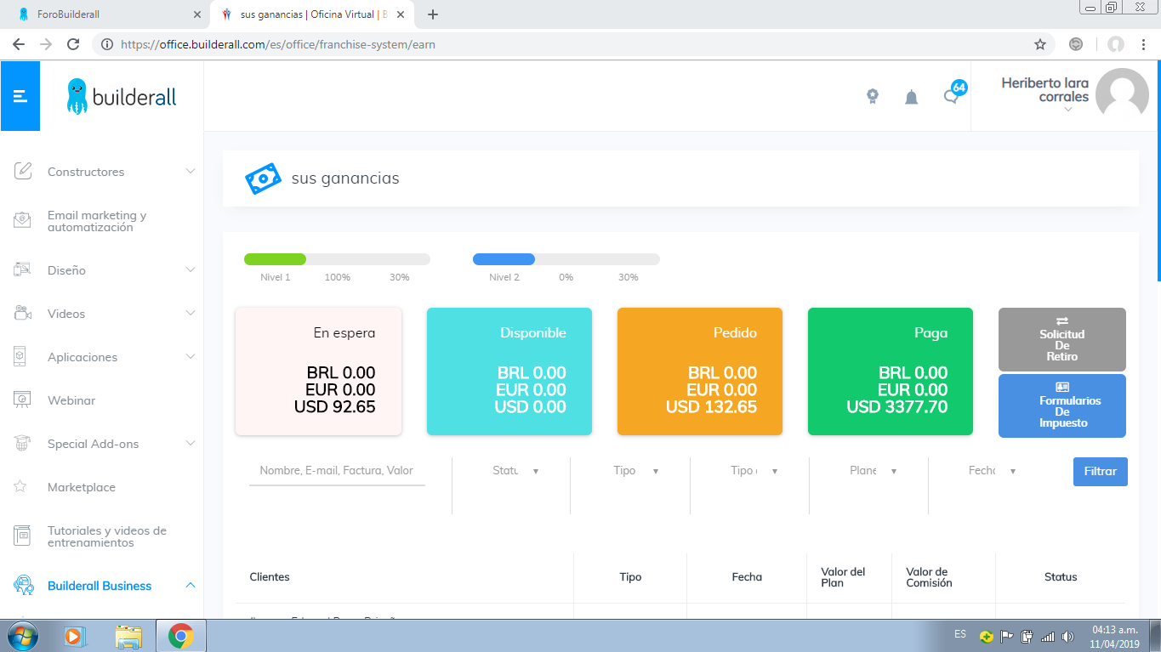Image resolution: width=1161 pixels, height=652 pixels.
Task: Click the Videos camera icon
Action: tap(23, 313)
